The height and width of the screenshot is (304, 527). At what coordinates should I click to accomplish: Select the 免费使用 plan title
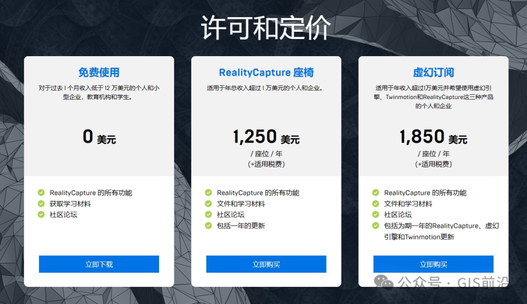coord(99,72)
